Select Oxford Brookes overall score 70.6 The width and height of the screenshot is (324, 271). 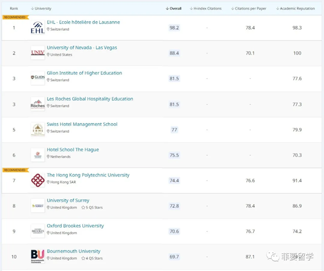[174, 232]
